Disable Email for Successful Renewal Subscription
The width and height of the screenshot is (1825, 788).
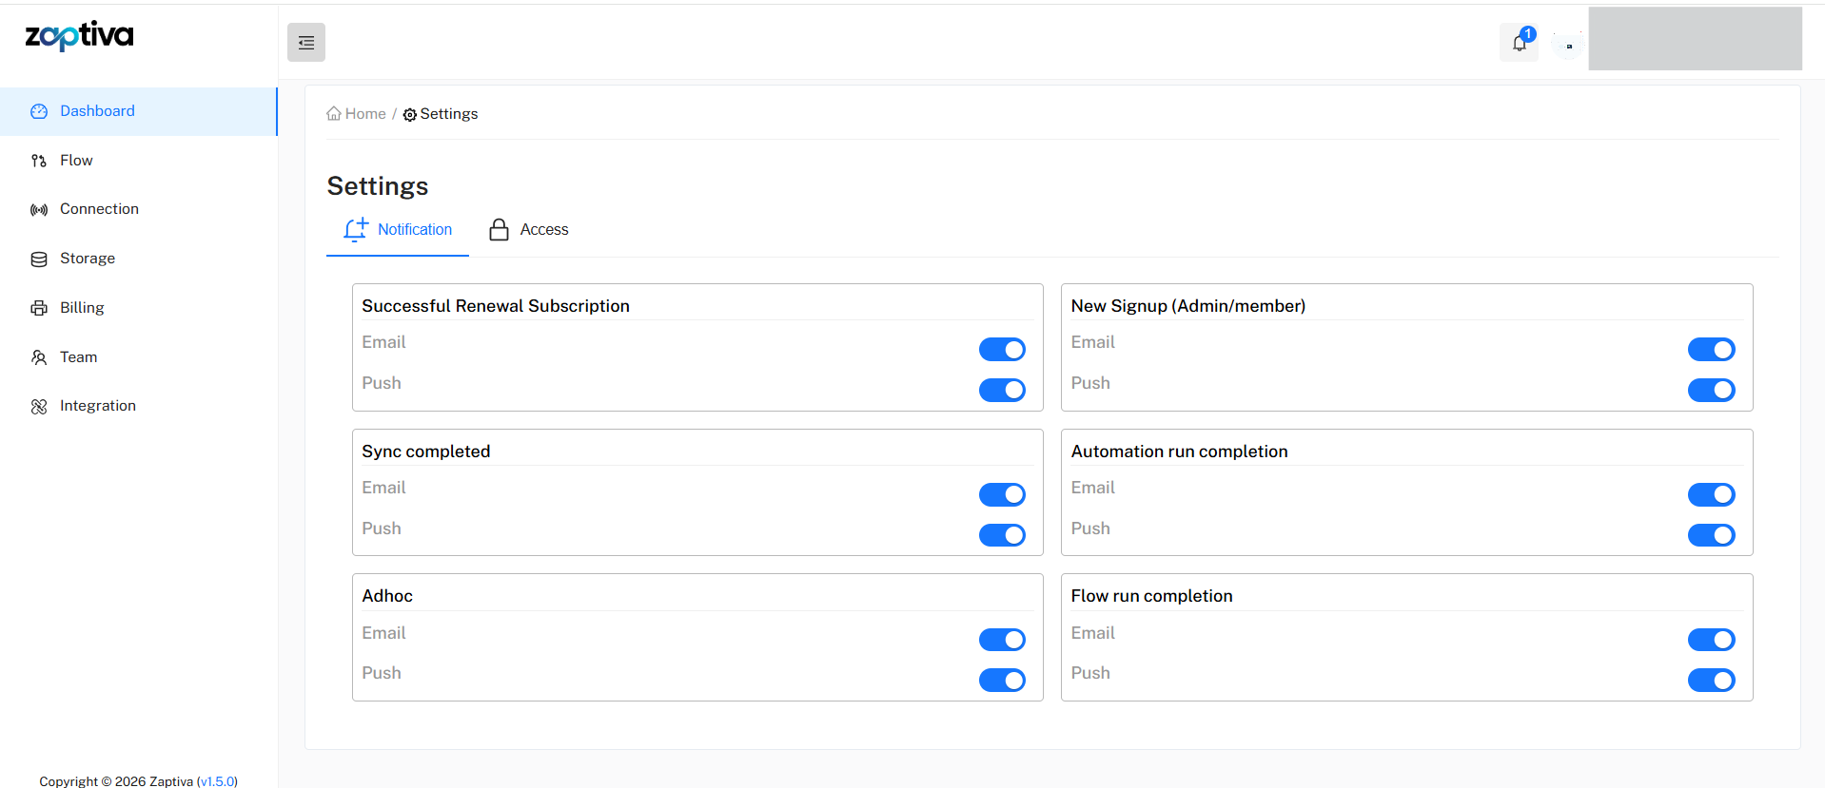(x=1002, y=350)
